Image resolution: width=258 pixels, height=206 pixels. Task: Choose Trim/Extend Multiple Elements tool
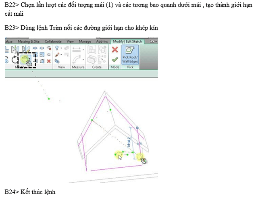(x=42, y=61)
